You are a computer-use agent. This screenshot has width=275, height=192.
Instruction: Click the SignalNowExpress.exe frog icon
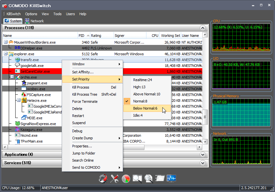pos(18,123)
